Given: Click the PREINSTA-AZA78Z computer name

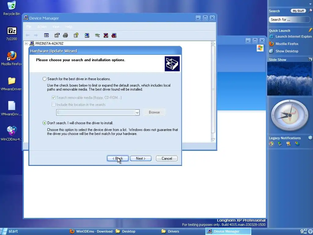Looking at the screenshot, I should coord(49,43).
